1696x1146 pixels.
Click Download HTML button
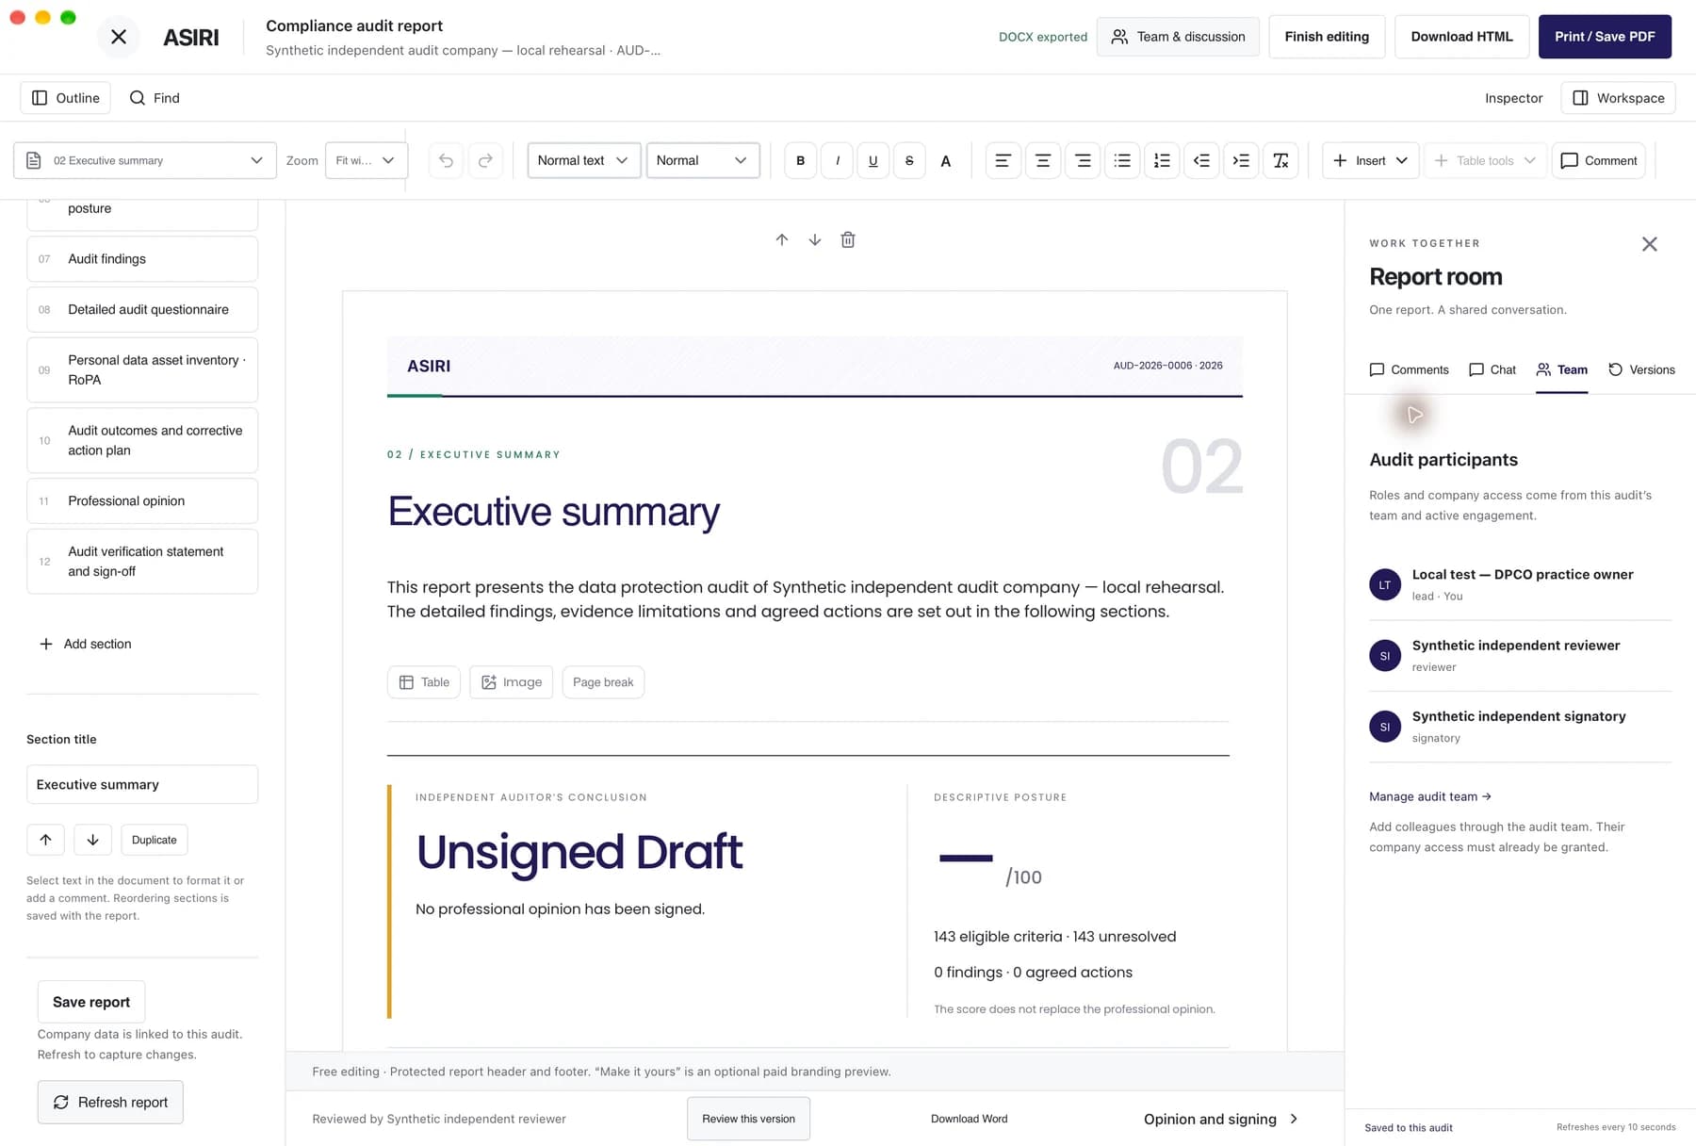[1461, 37]
